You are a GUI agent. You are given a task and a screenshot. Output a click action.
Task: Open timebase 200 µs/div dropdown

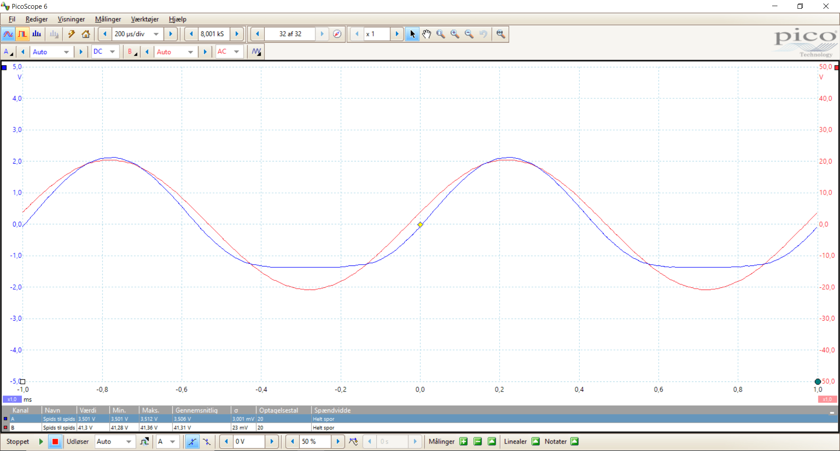click(x=156, y=34)
